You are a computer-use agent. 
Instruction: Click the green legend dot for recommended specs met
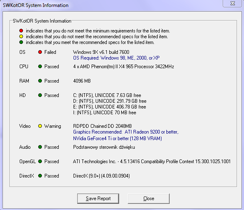(x=21, y=42)
